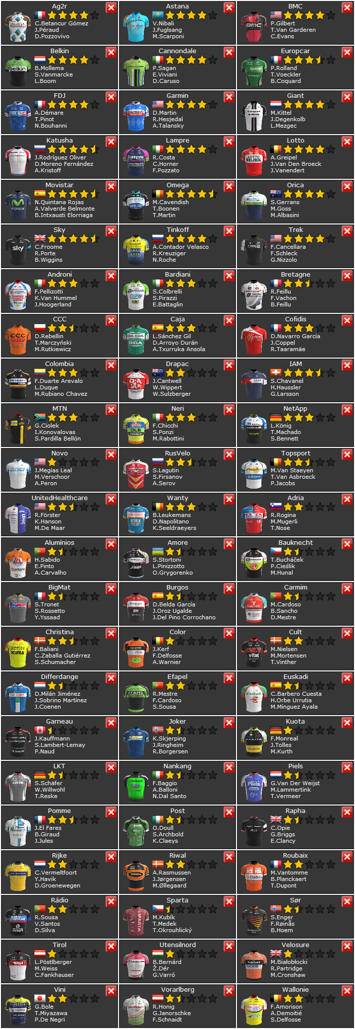
Task: Remove the Movistar team with red X
Action: [112, 186]
